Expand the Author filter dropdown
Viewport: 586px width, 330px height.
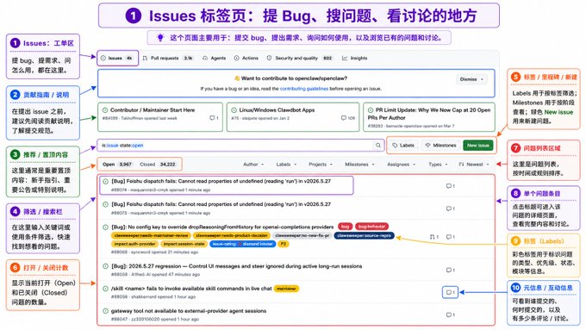click(253, 165)
